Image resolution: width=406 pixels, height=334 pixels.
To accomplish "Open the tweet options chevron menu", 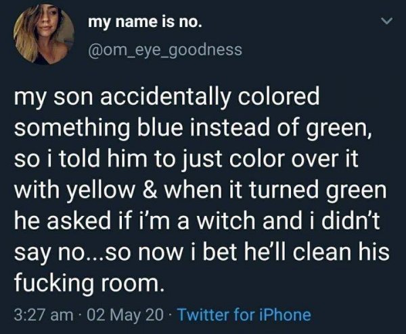I will 388,21.
